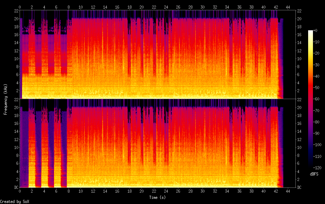Click the white top end of the color bar
Image resolution: width=325 pixels, height=204 pixels.
(x=311, y=32)
